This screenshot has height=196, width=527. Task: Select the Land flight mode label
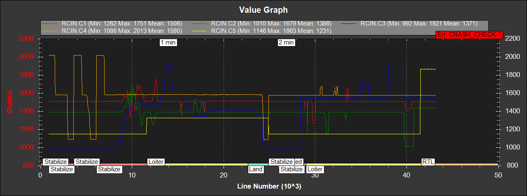[255, 169]
